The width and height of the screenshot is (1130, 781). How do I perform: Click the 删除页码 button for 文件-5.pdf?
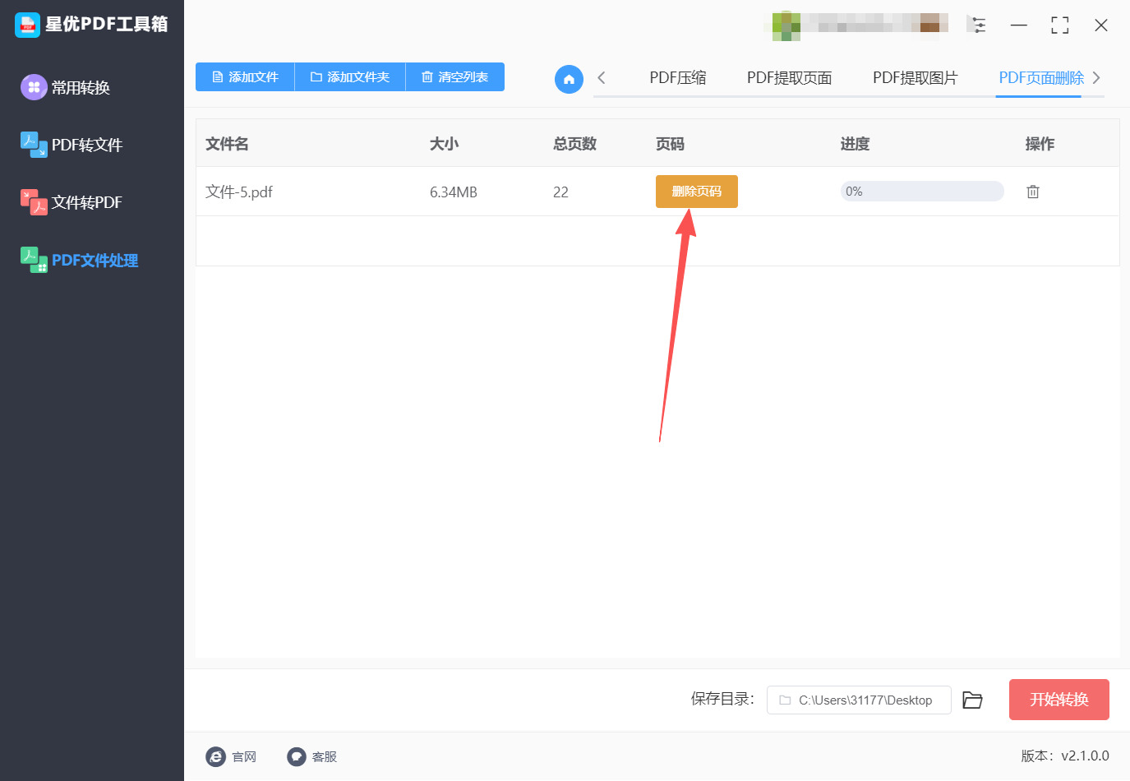click(697, 192)
